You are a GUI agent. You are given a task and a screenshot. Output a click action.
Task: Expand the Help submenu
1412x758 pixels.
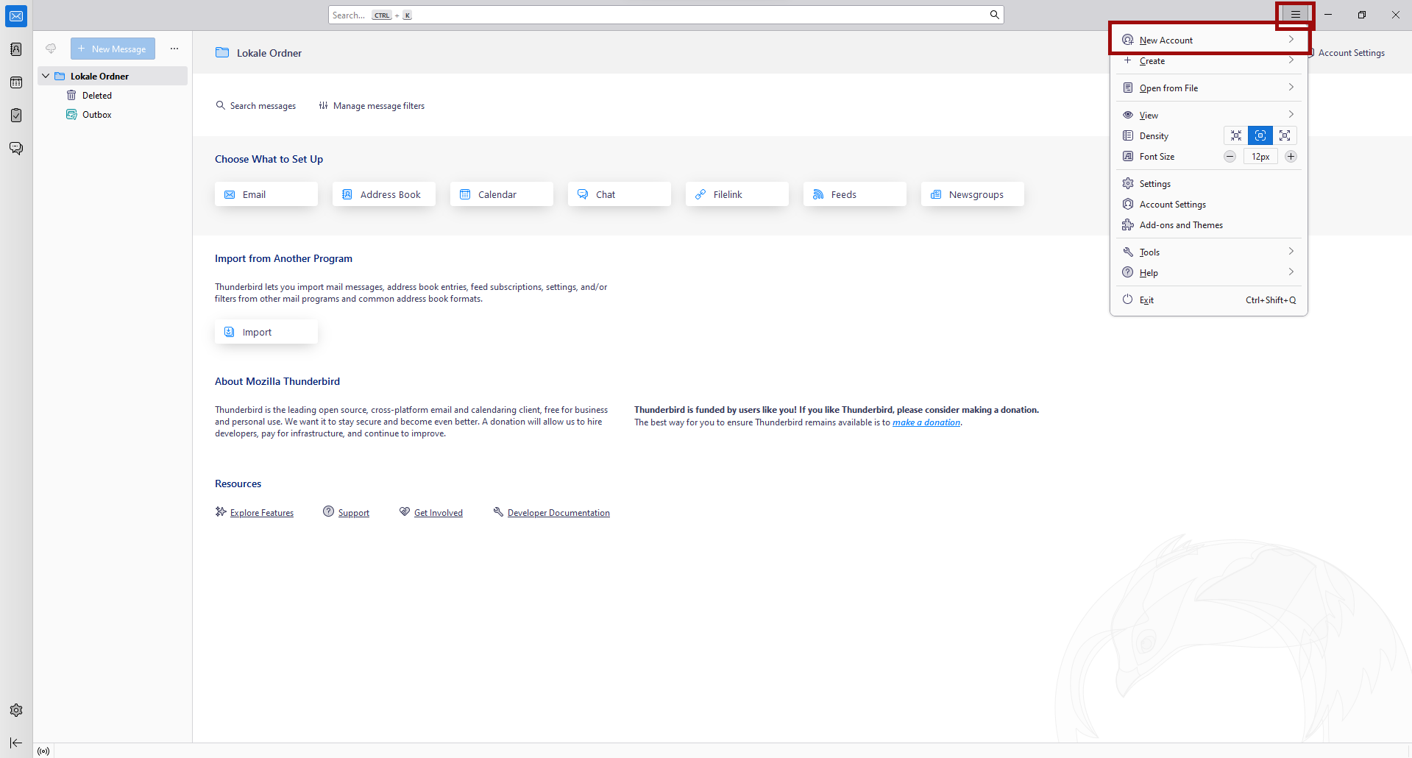point(1208,273)
